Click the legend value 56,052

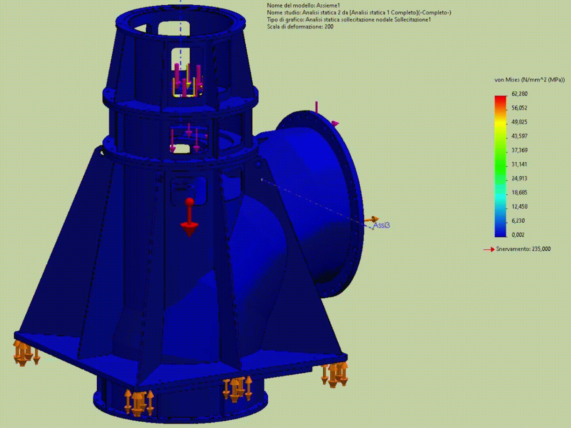click(519, 108)
